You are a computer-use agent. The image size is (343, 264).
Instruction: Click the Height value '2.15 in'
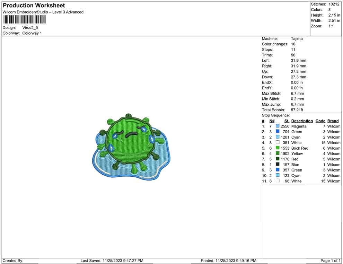[x=334, y=15]
